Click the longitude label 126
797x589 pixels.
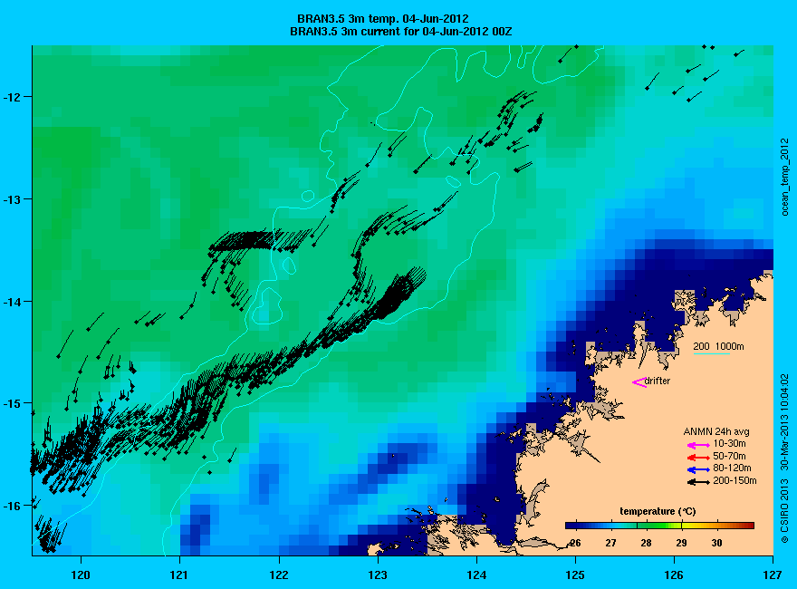click(674, 575)
